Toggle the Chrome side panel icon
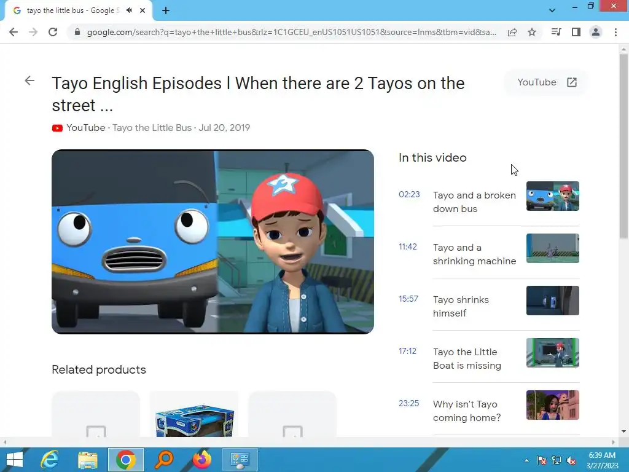629x472 pixels. click(x=576, y=32)
